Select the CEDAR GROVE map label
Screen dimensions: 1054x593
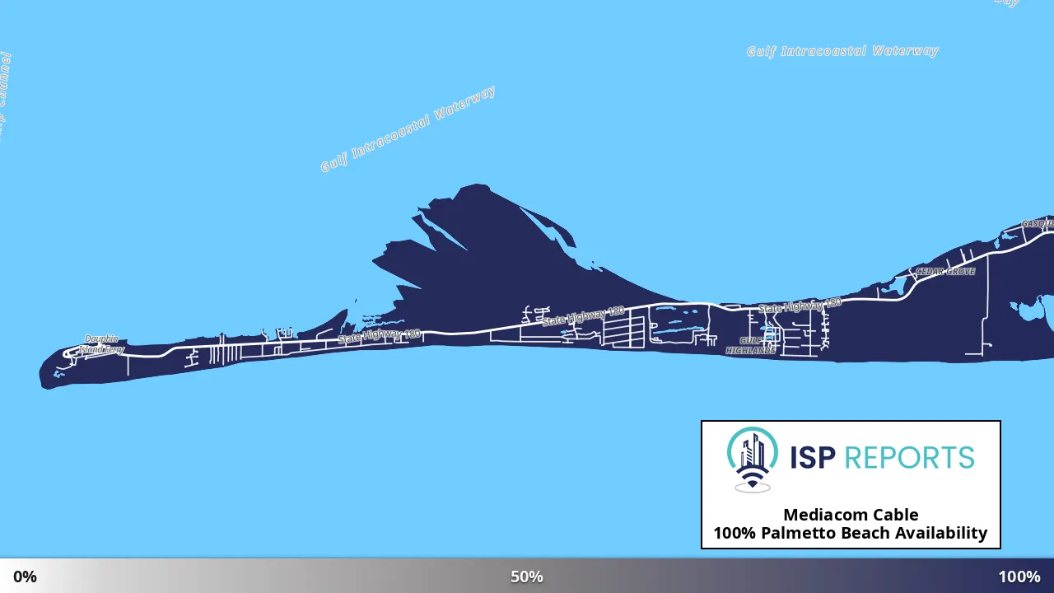coord(945,272)
